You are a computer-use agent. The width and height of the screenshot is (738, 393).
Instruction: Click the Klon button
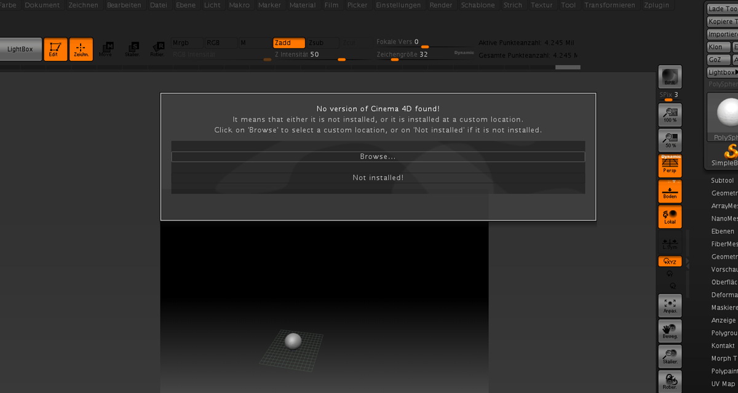click(x=718, y=47)
